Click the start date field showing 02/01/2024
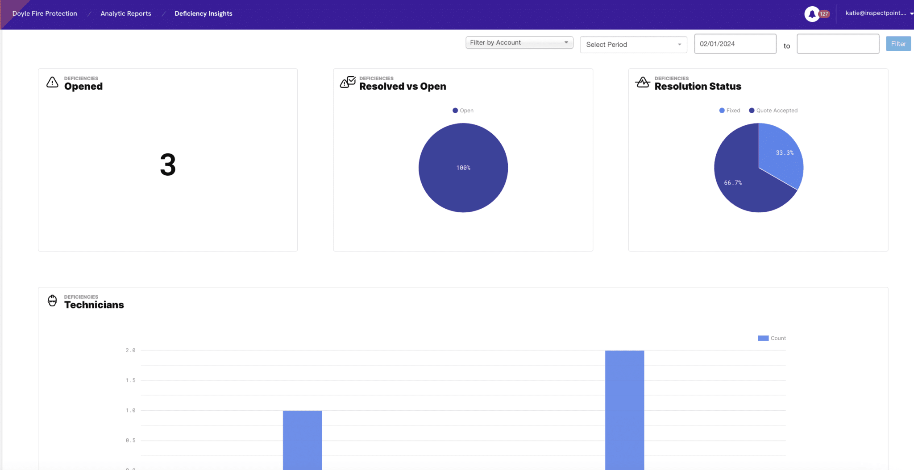The height and width of the screenshot is (470, 914). pos(735,44)
